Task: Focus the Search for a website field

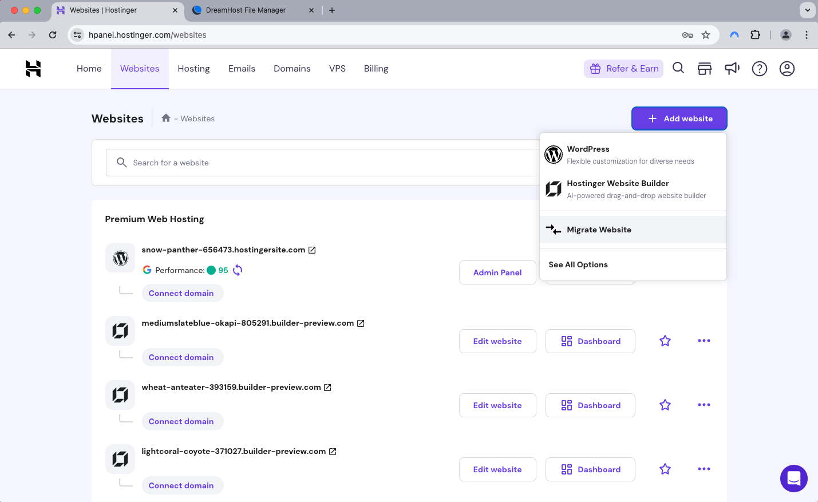Action: 323,163
